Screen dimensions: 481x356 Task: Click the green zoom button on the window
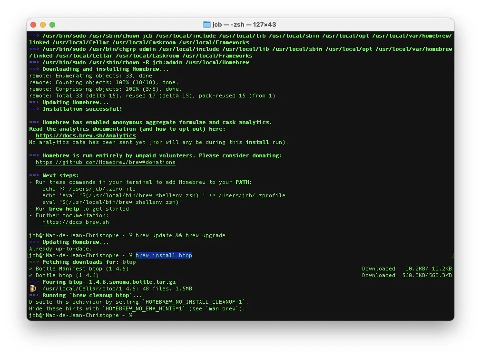pos(52,24)
